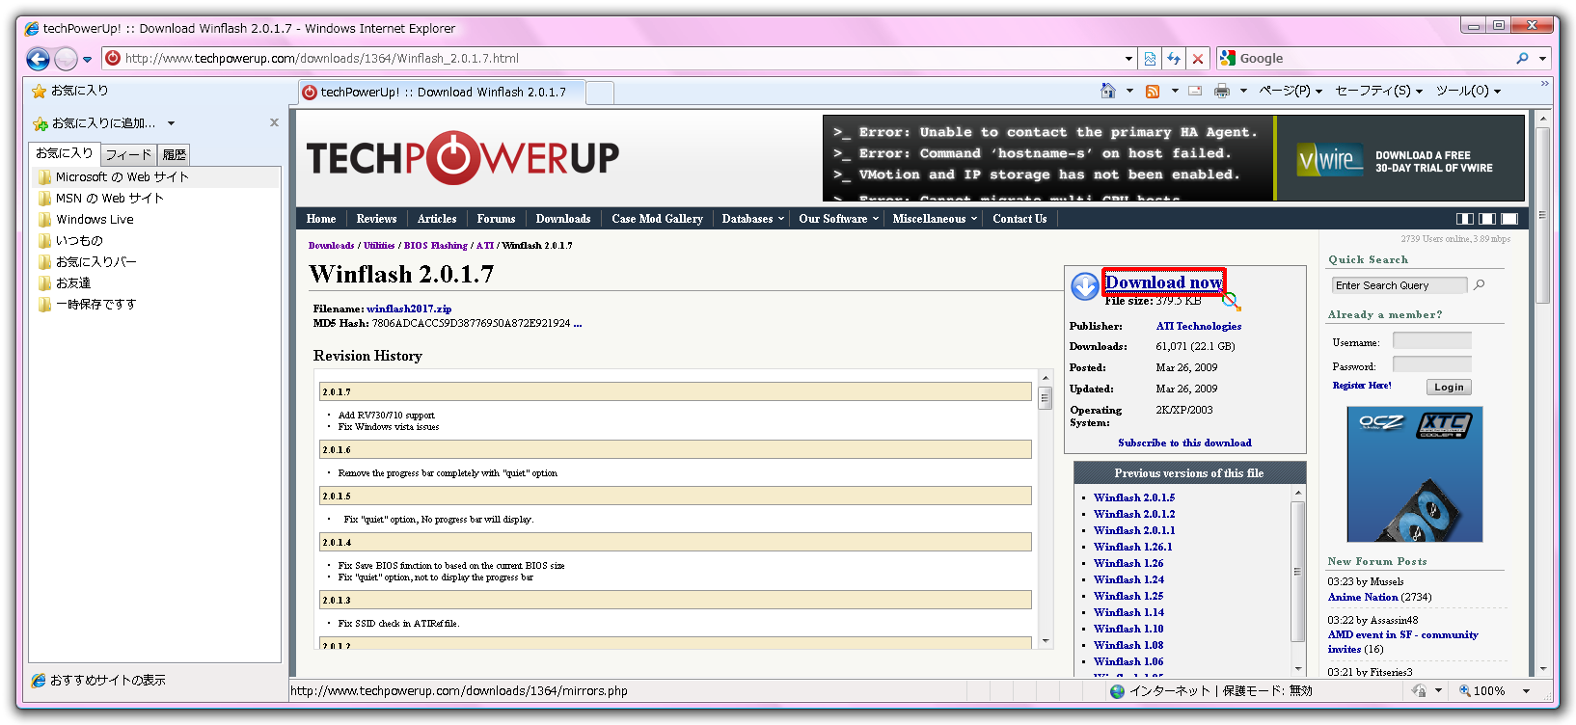
Task: Open the ツール(O) menu
Action: [x=1469, y=91]
